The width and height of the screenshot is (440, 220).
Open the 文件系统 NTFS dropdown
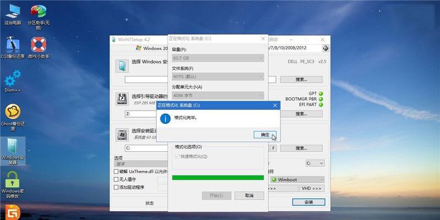(218, 76)
